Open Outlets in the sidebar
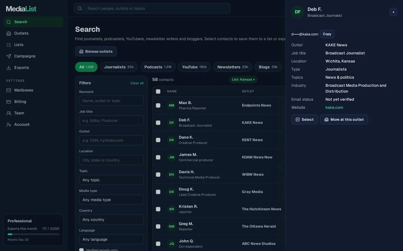403x251 pixels. [33, 33]
